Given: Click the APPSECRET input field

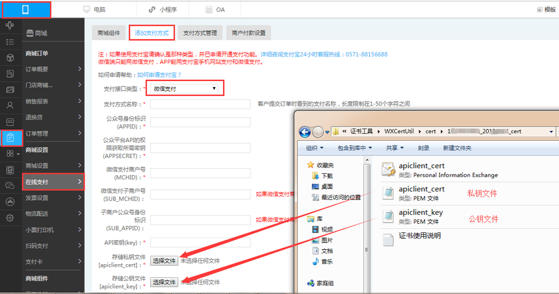Looking at the screenshot, I should click(200, 148).
